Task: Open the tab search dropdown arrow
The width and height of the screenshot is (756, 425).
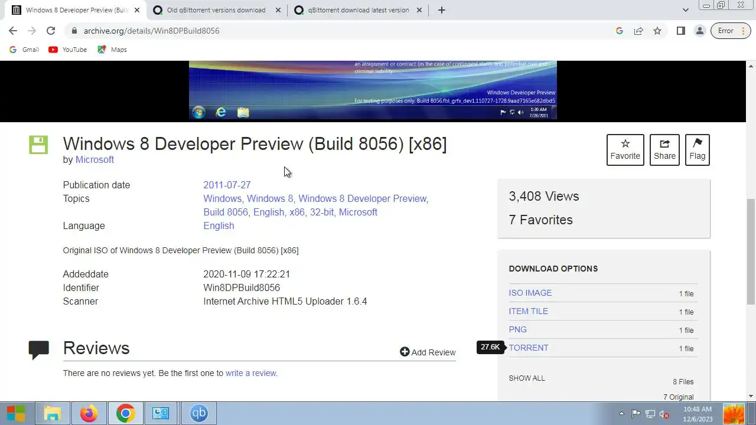Action: 686,10
